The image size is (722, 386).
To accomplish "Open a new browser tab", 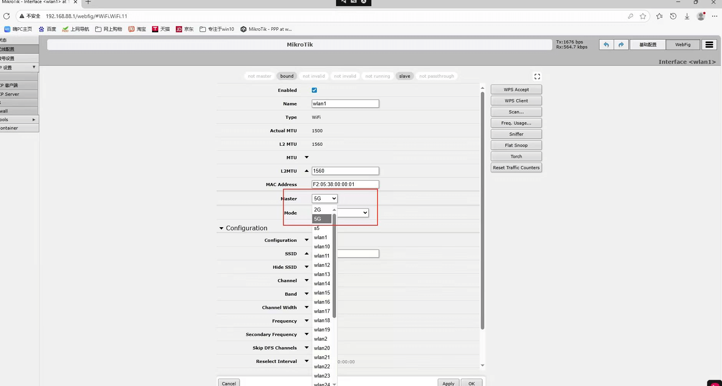I will [88, 2].
